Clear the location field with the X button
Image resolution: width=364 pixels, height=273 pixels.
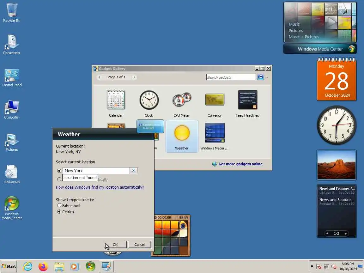point(133,171)
